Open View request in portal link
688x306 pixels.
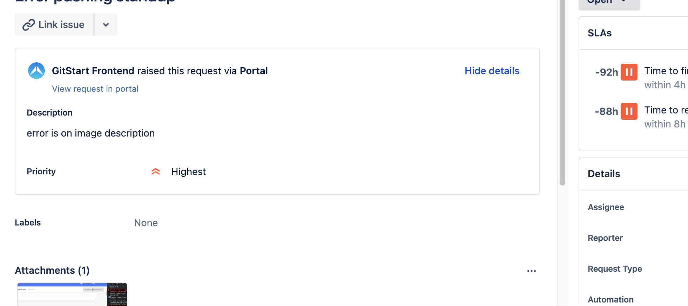point(95,89)
